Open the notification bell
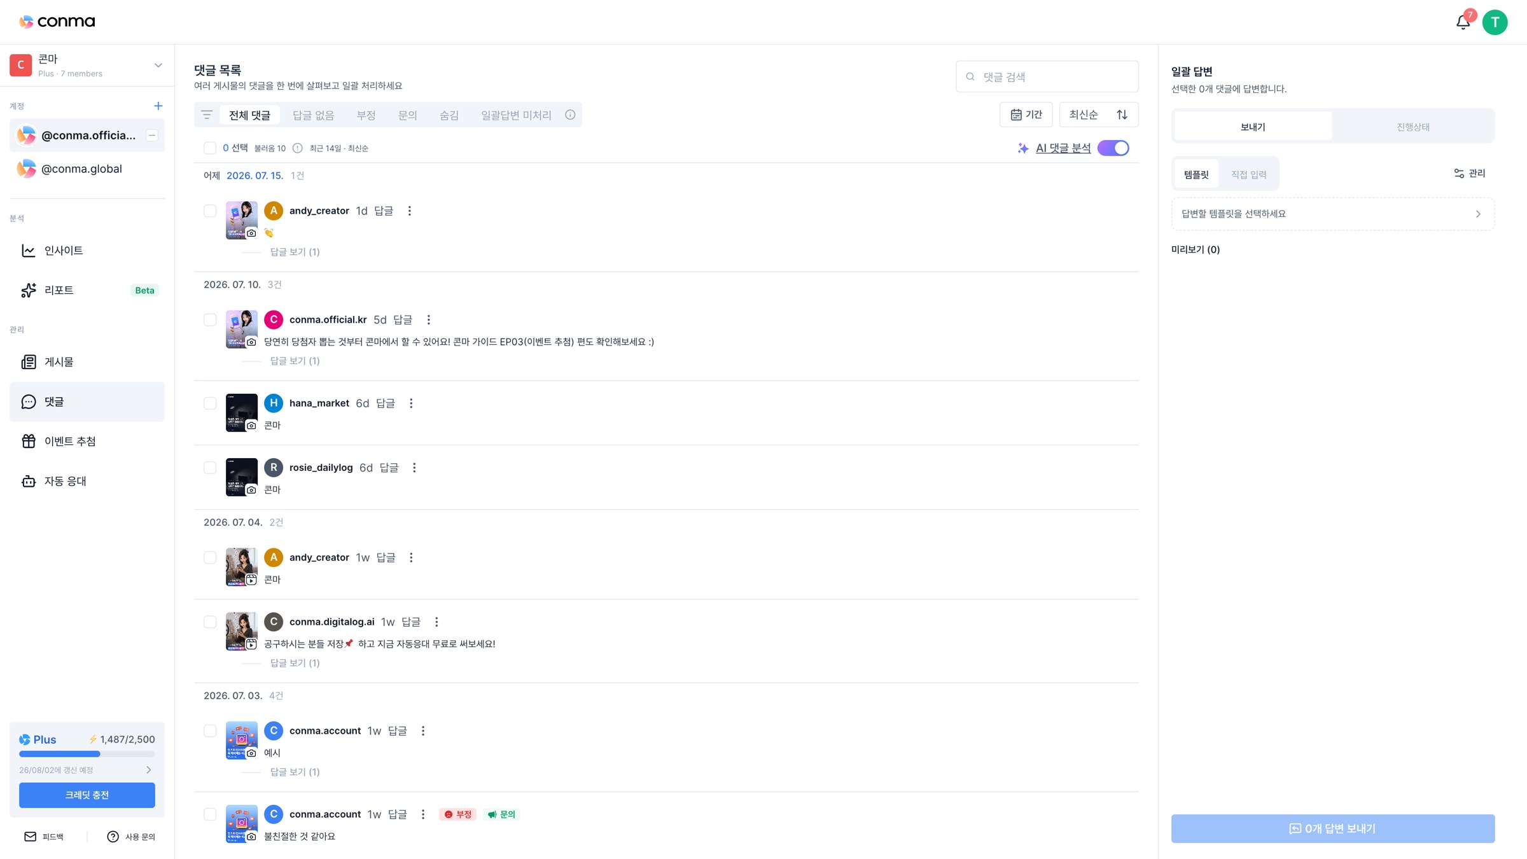Viewport: 1527px width, 859px height. [1463, 22]
